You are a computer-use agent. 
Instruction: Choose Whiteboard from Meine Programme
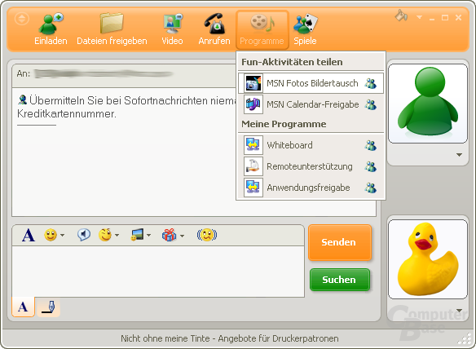tap(311, 145)
